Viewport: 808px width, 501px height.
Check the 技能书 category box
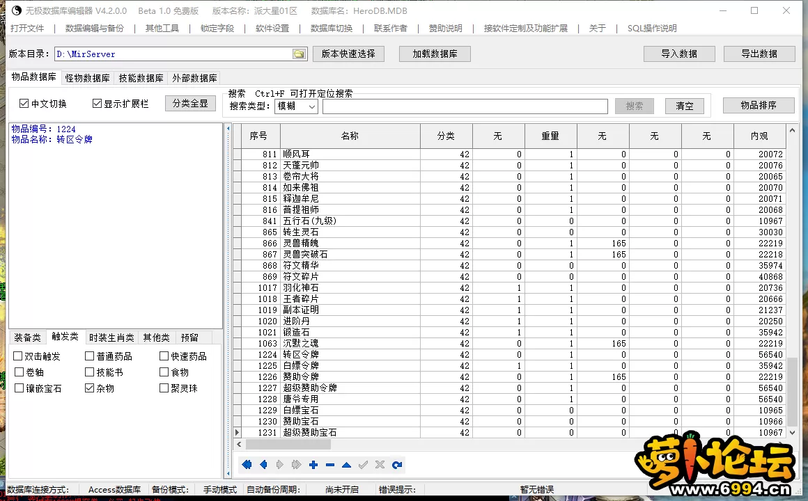90,372
